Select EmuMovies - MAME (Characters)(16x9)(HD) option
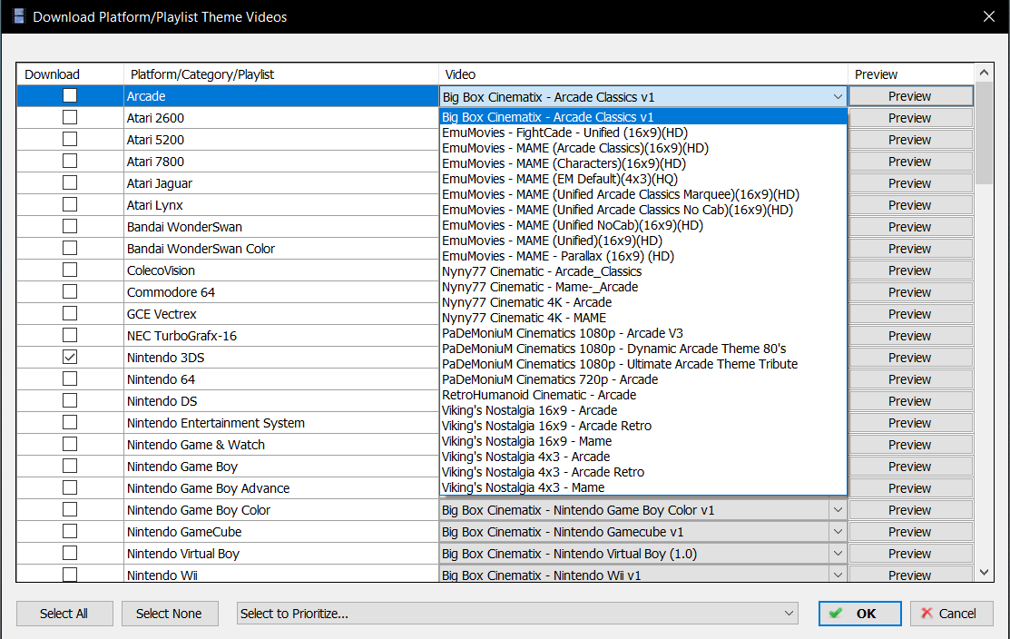 click(x=642, y=163)
